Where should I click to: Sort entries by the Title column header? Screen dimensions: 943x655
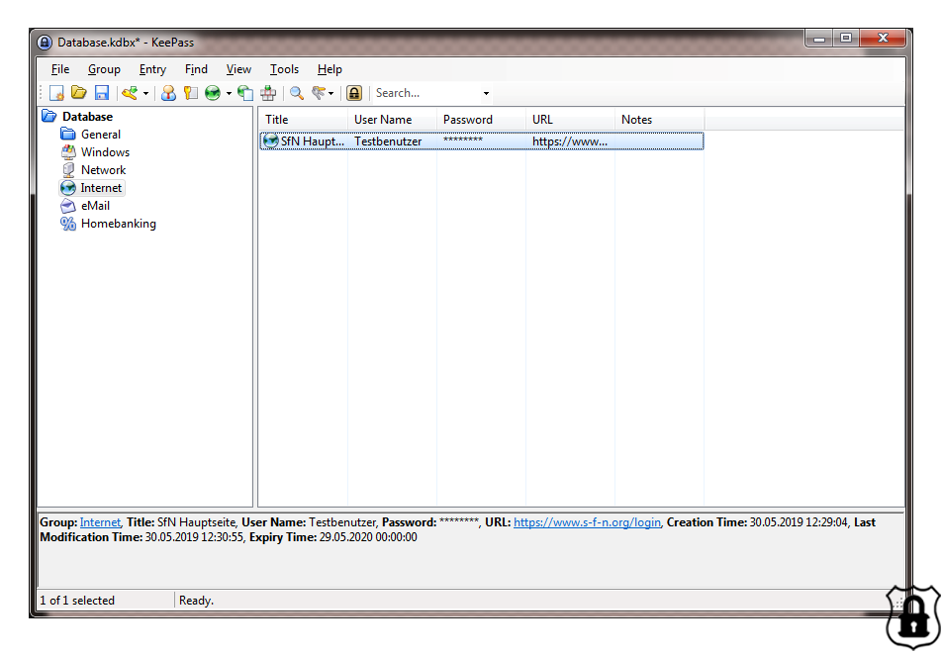[x=303, y=120]
